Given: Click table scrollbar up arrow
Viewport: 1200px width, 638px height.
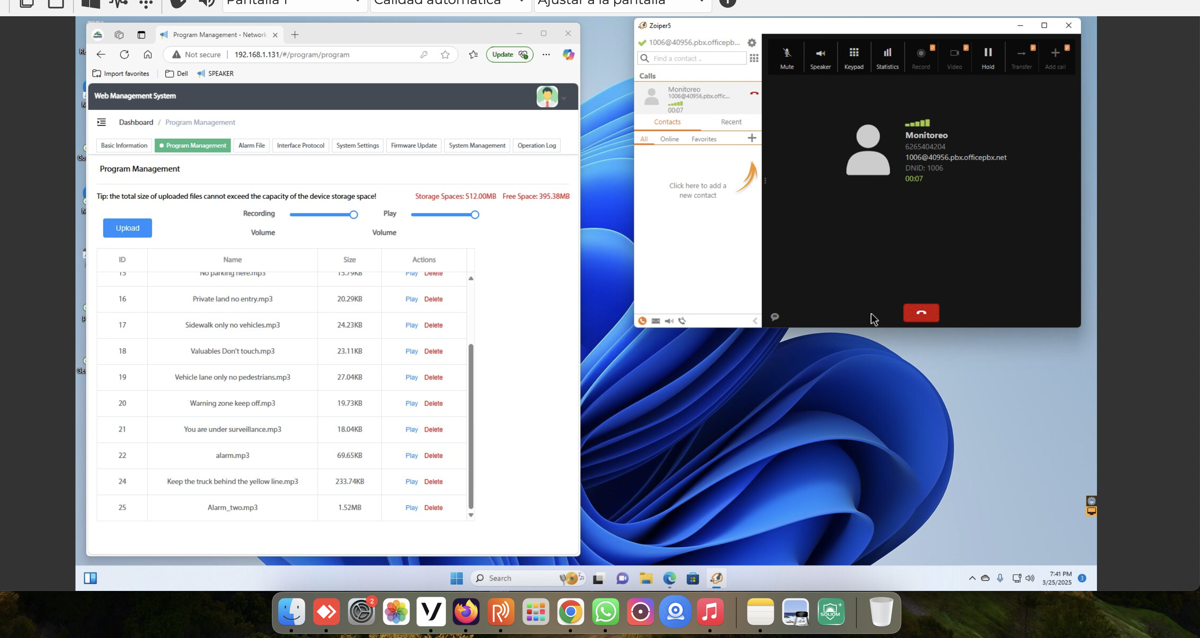Looking at the screenshot, I should [471, 278].
